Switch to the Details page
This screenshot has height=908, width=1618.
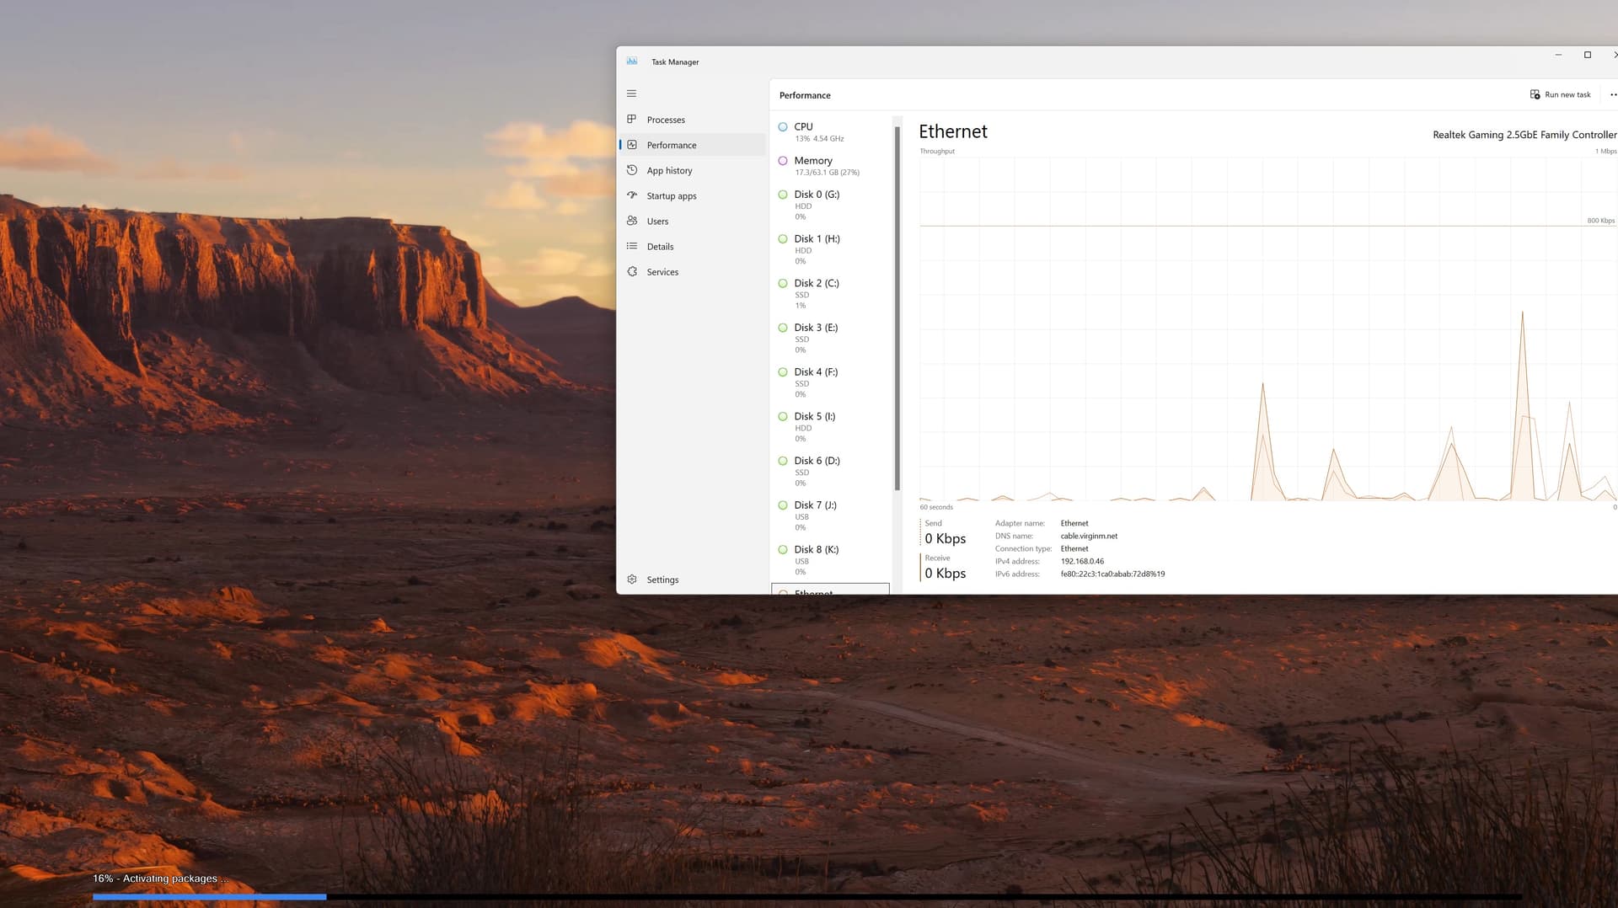point(659,246)
